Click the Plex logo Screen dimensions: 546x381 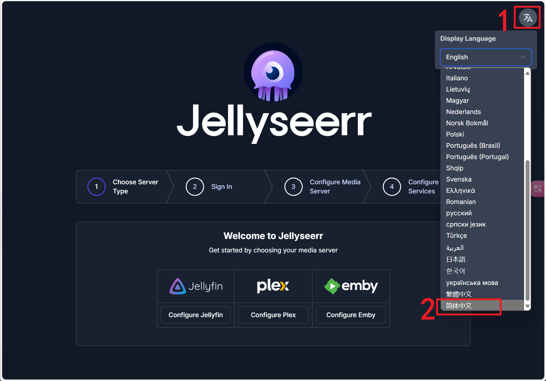[273, 286]
